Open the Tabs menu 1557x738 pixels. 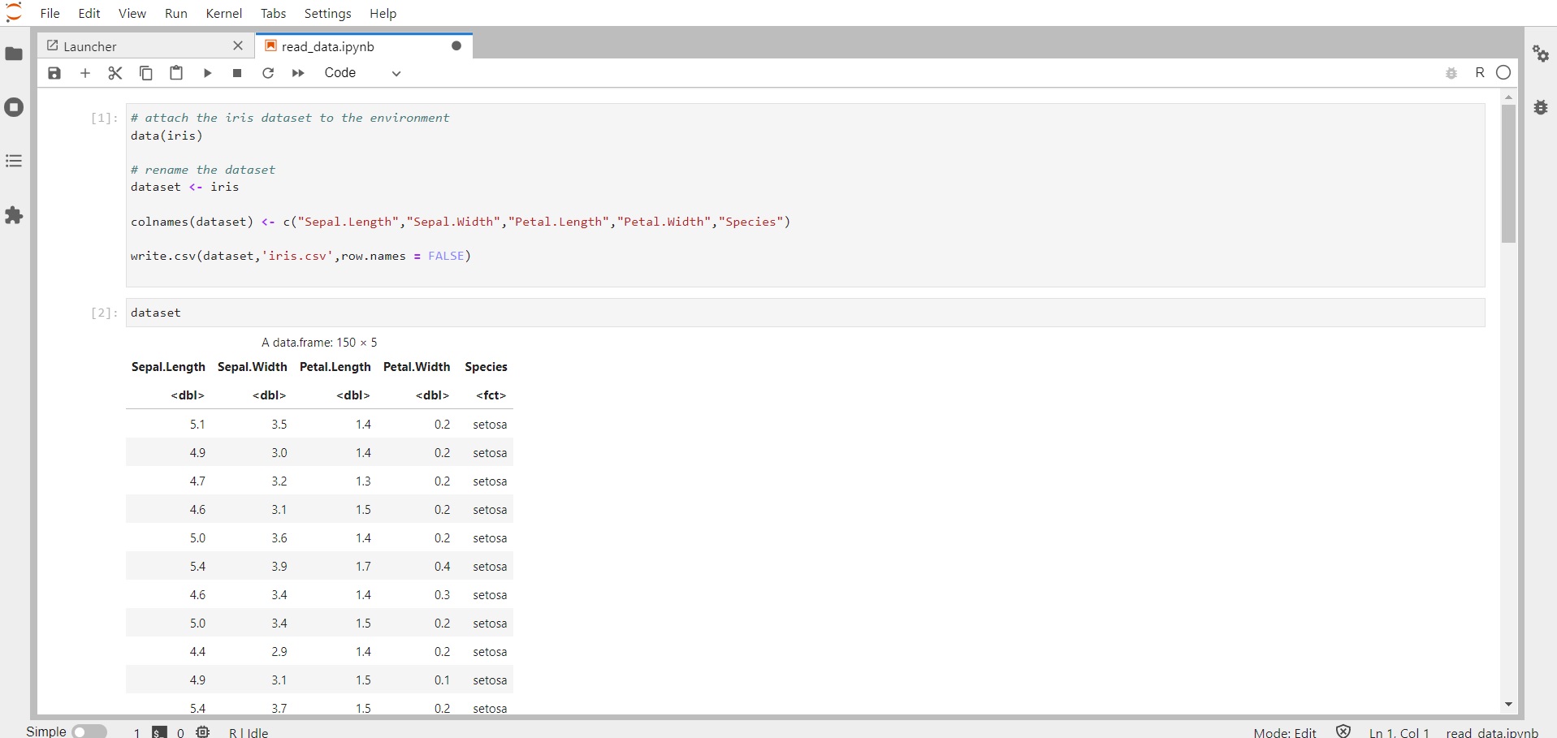tap(274, 14)
